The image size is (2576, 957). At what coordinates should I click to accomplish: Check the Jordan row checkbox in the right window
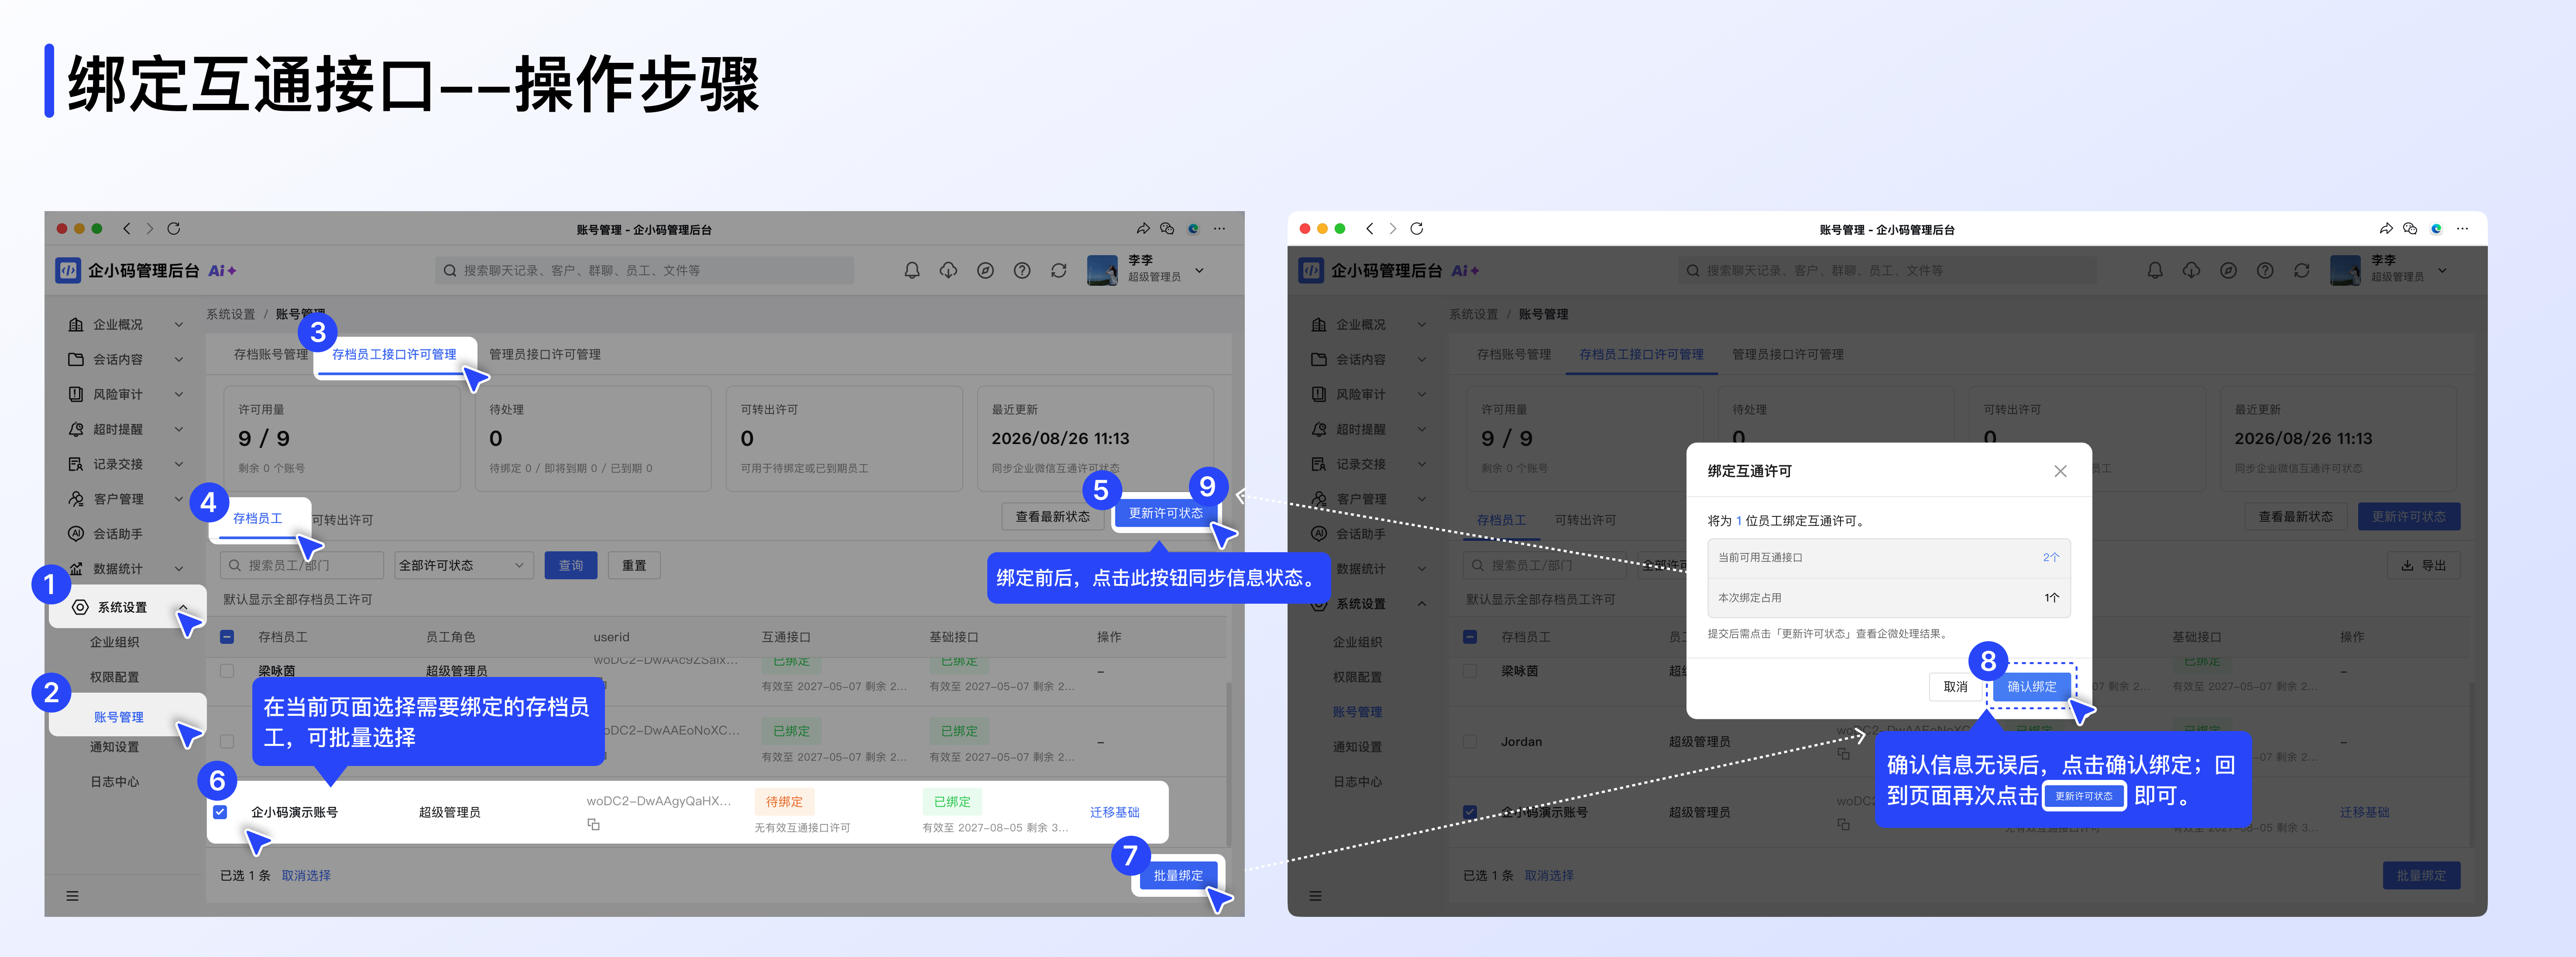[1470, 741]
